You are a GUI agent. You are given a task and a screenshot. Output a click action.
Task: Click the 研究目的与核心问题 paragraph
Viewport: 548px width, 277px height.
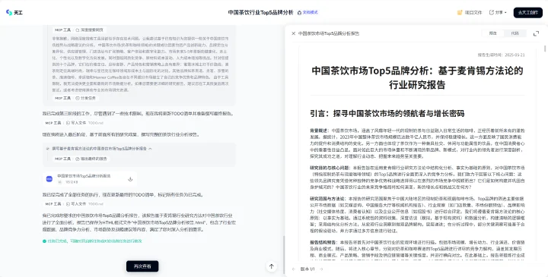(x=417, y=177)
